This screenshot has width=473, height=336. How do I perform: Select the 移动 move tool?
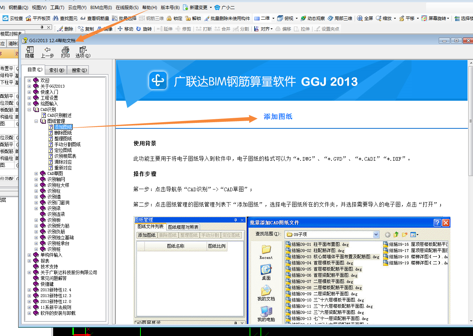coord(125,29)
